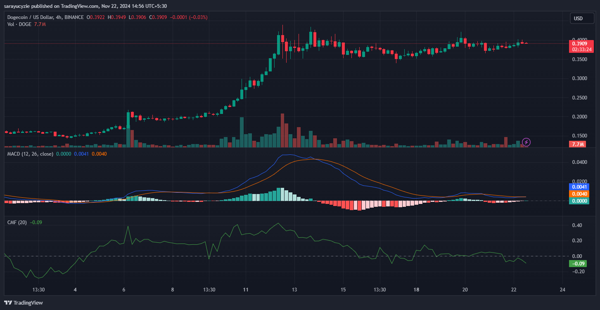Image resolution: width=600 pixels, height=310 pixels.
Task: Click the date label 6 on time axis
Action: pos(124,289)
